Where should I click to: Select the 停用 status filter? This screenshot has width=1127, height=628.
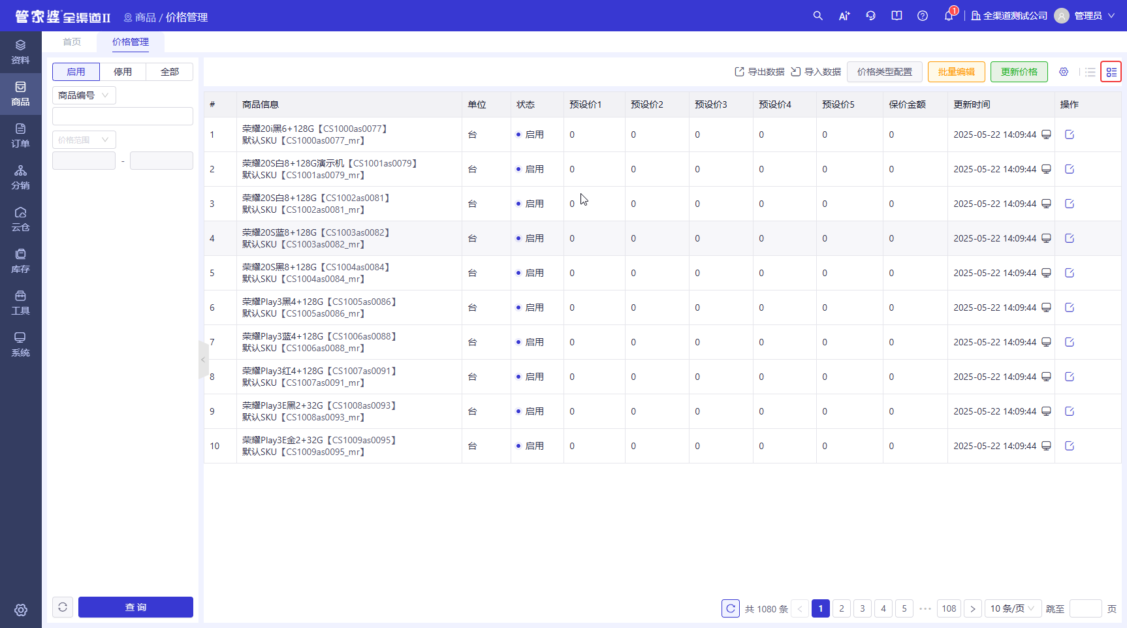pyautogui.click(x=123, y=72)
